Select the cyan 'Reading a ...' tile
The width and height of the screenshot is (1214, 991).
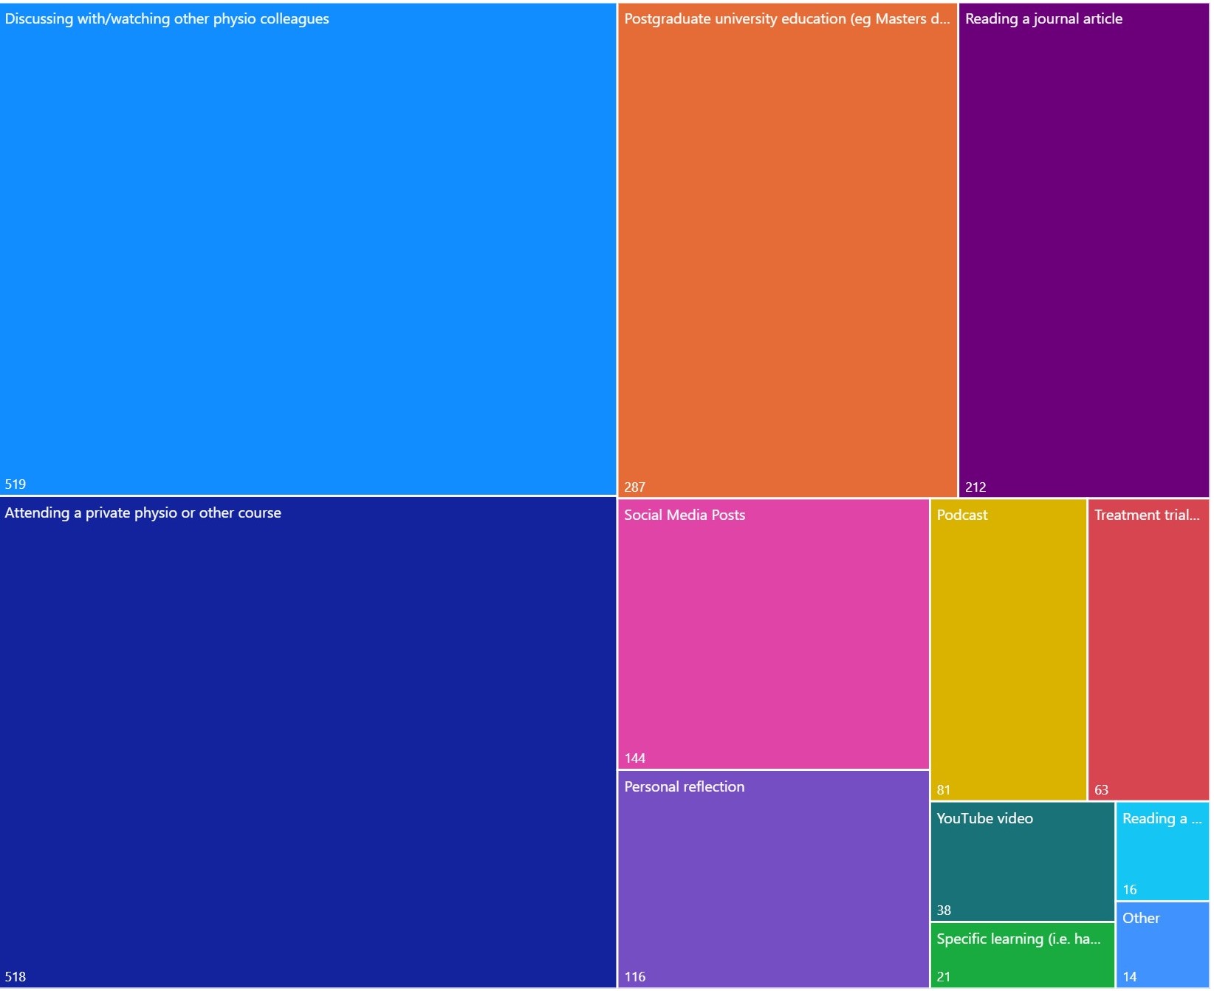click(x=1162, y=851)
